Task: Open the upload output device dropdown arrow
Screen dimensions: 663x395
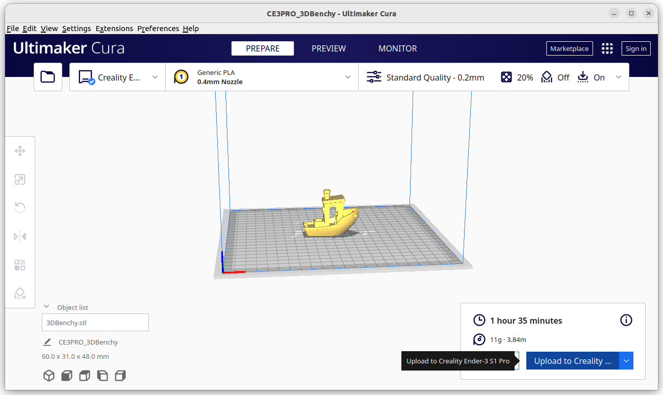Action: 626,361
